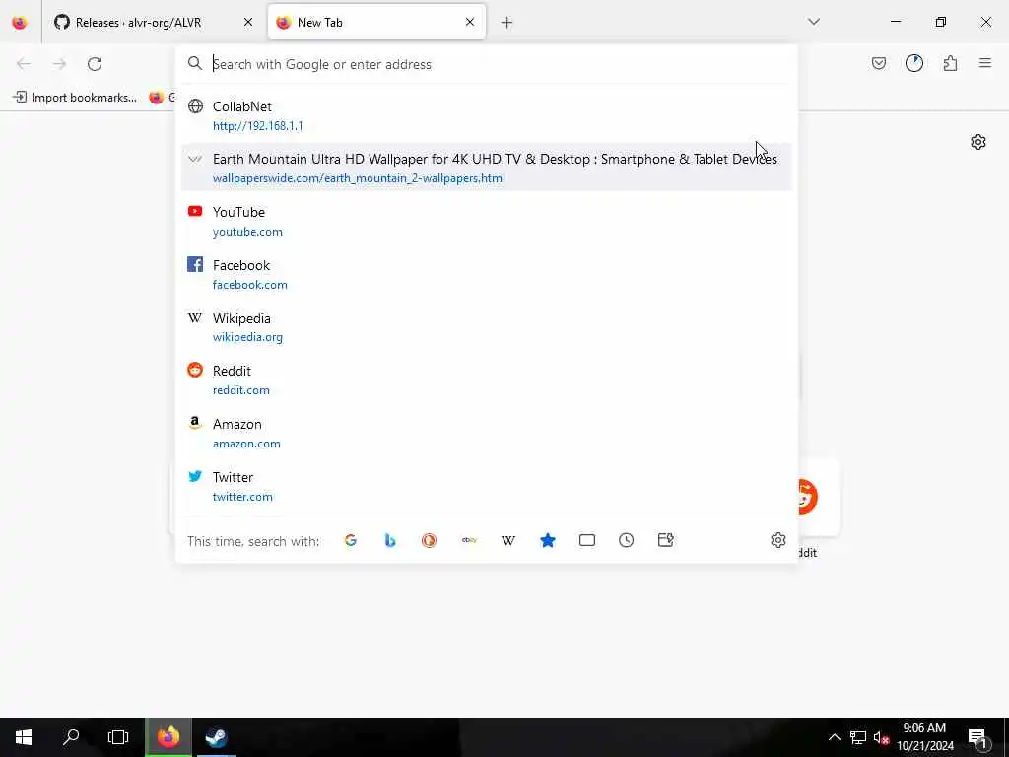
Task: Close the Releases alvr-org/ALVR tab
Action: 248,23
